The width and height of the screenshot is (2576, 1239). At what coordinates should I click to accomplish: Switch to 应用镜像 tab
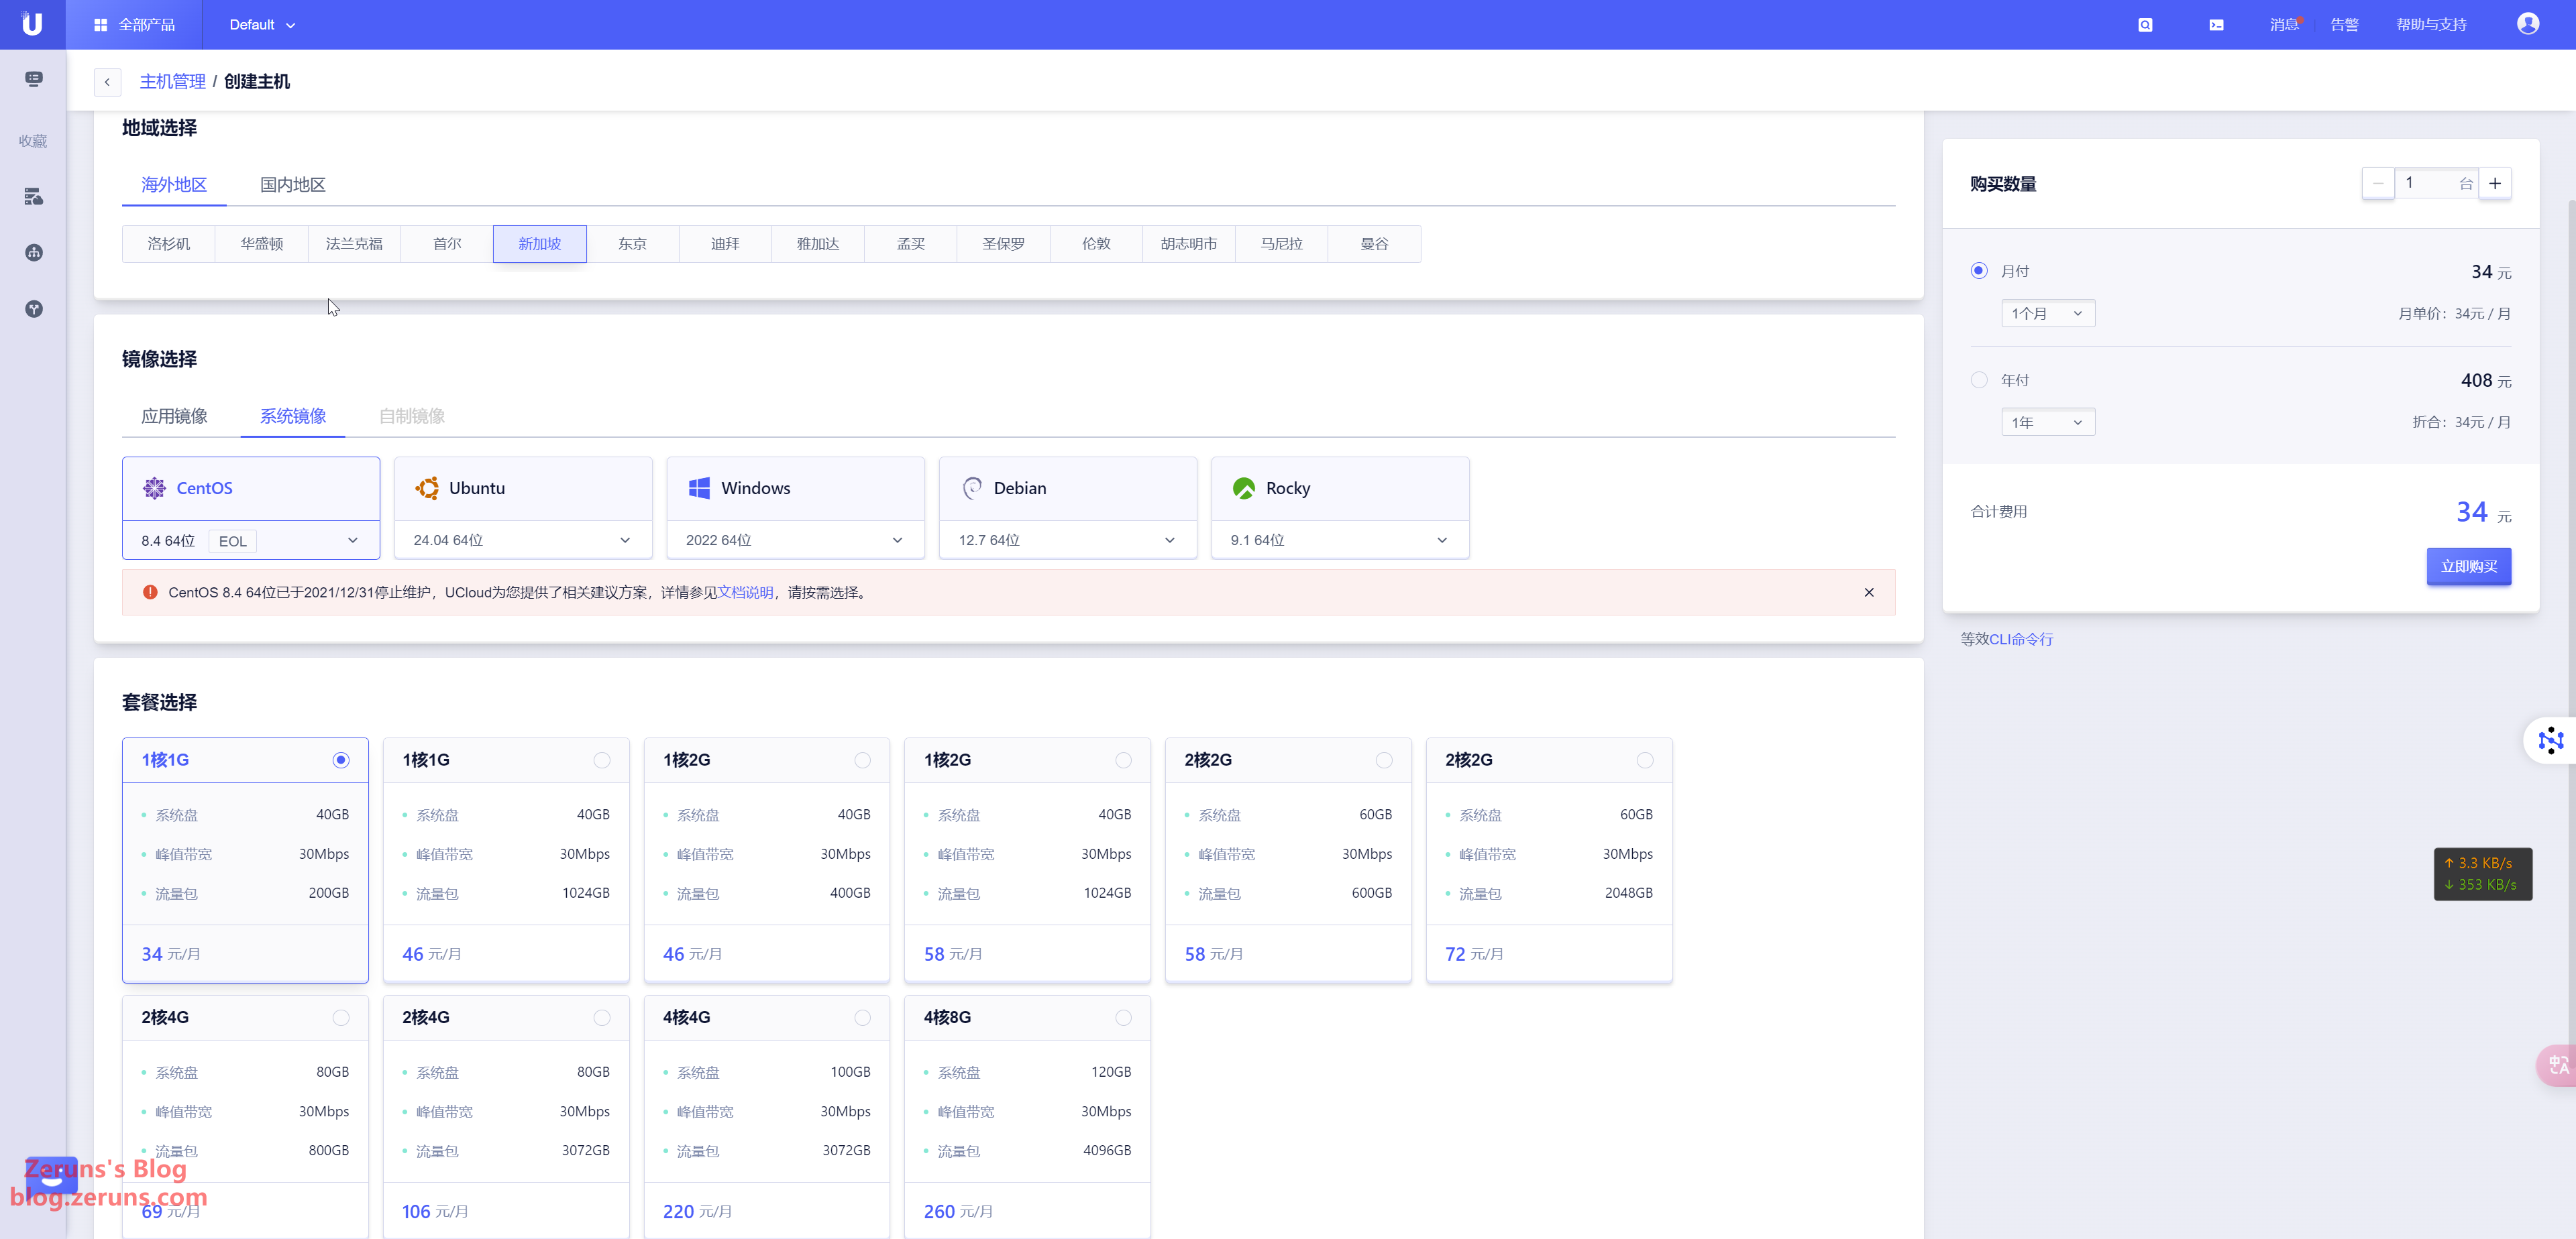174,416
